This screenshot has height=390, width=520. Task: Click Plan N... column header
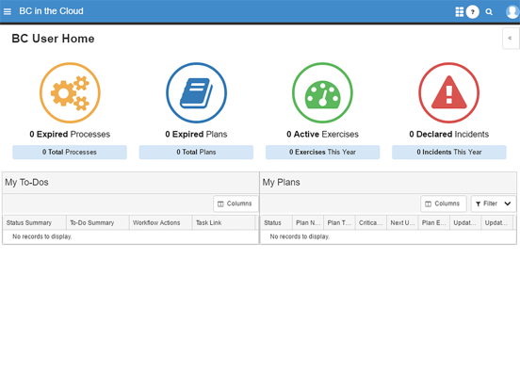(x=308, y=222)
